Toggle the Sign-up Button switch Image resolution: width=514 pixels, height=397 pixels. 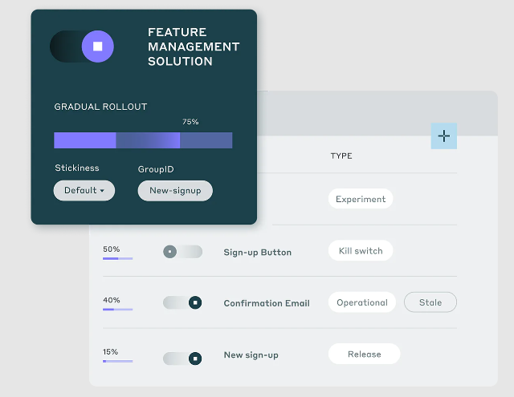[x=182, y=252]
